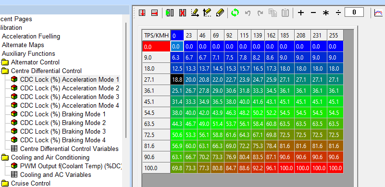The image size is (385, 187).
Task: Select the yellow eraser tool
Action: 220,12
